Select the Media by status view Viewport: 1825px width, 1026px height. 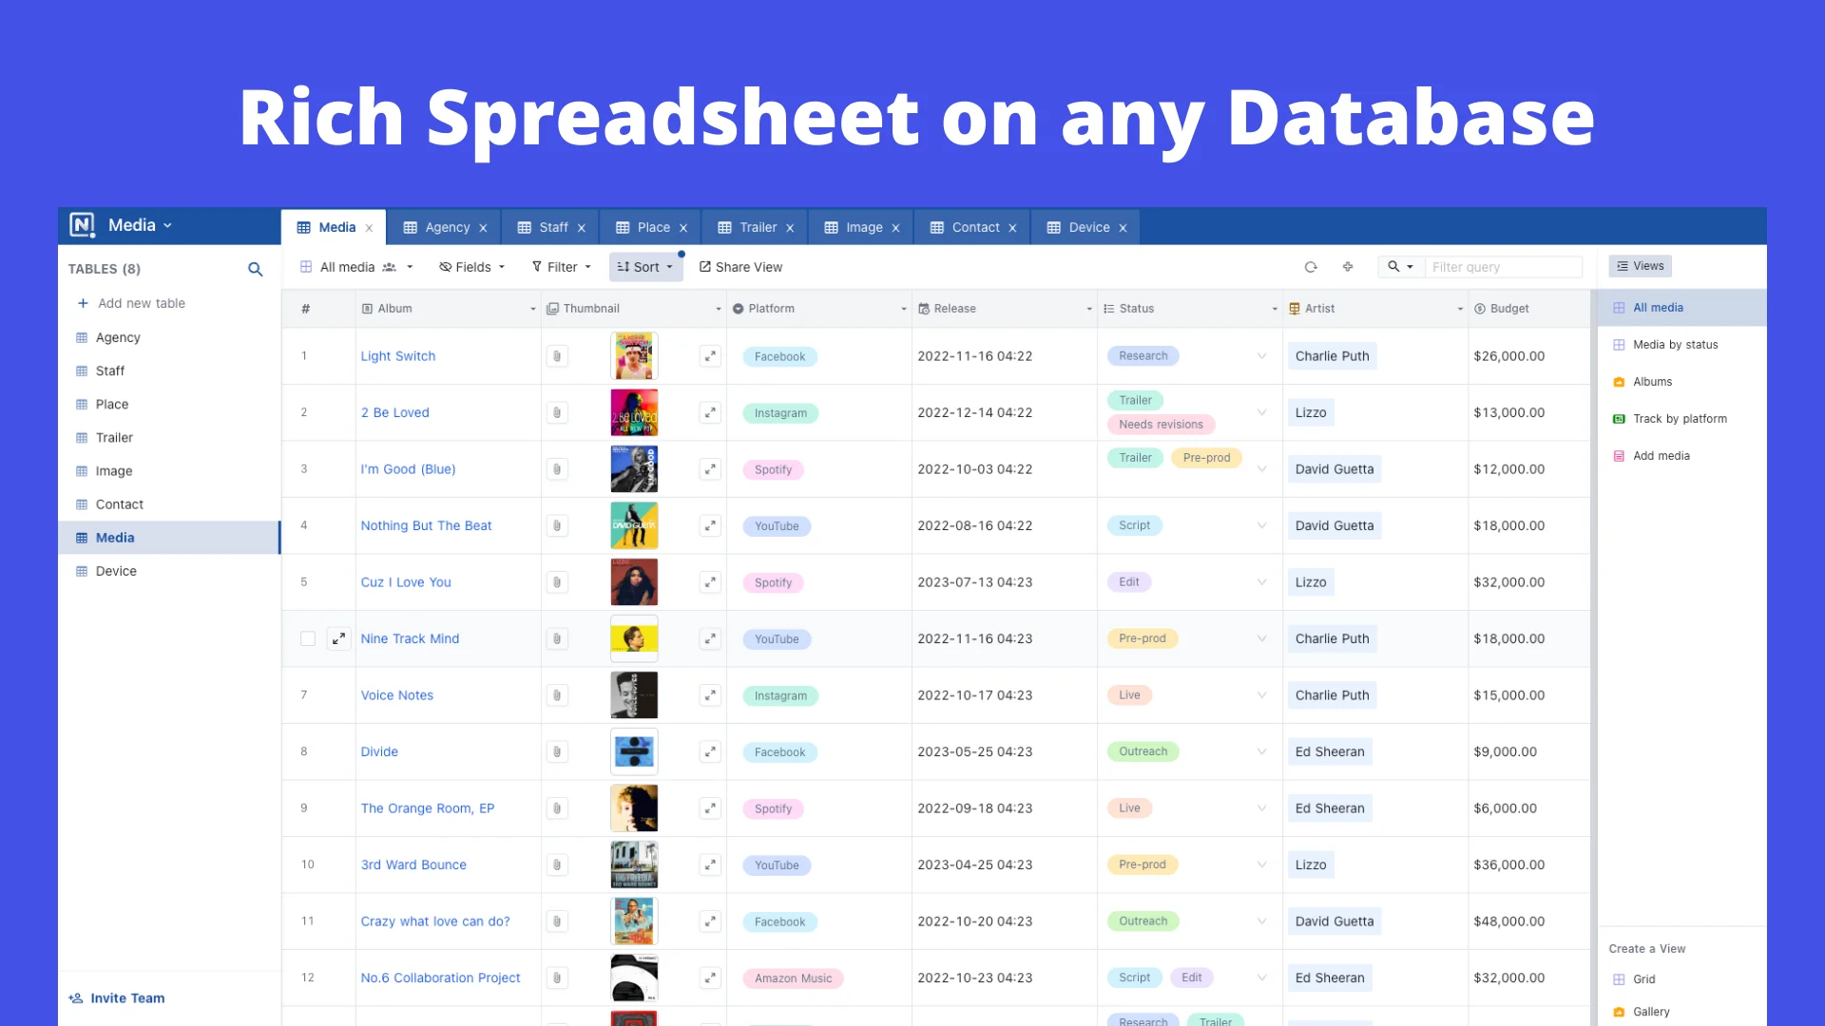click(1675, 345)
